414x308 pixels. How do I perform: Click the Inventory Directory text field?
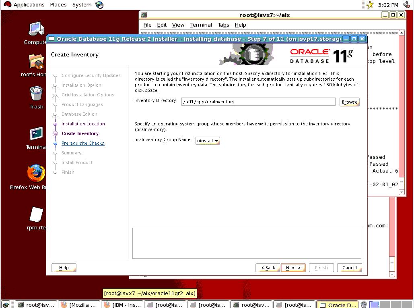tap(258, 102)
